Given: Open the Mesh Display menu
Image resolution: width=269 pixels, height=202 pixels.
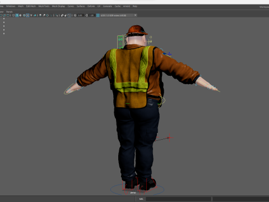Looking at the screenshot, I should (58, 6).
